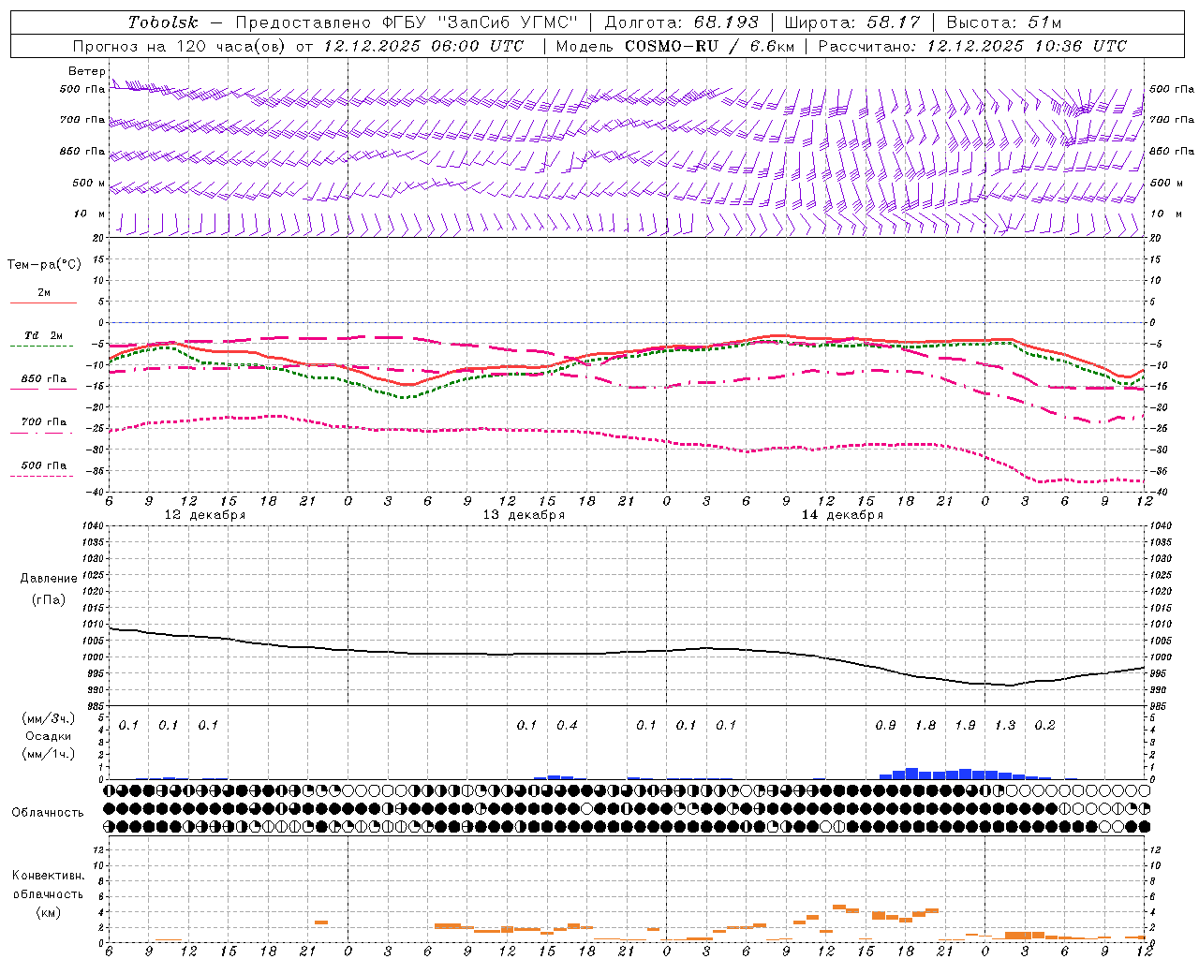Screen dimensions: 1199x959
Task: Click the precipitation value 1.3
Action: pyautogui.click(x=1005, y=726)
